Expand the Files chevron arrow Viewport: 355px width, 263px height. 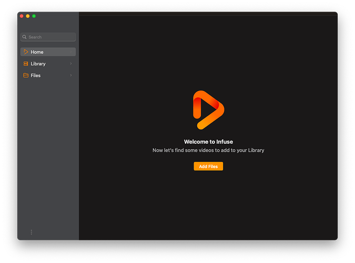tap(71, 75)
